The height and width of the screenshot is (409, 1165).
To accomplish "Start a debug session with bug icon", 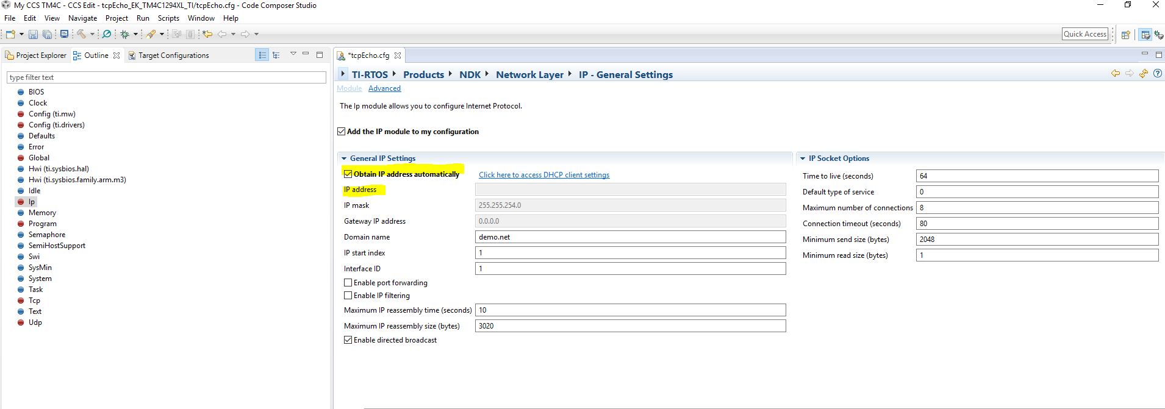I will tap(124, 34).
